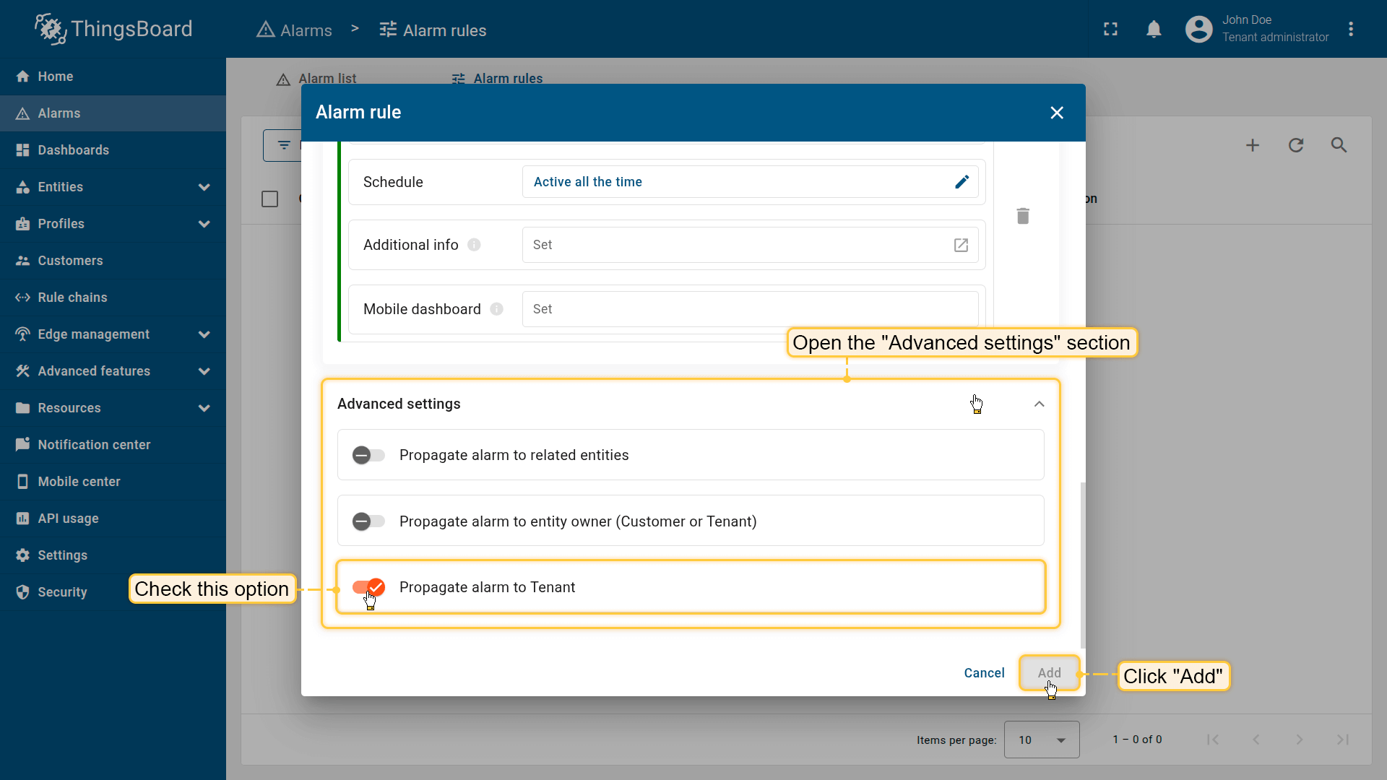The width and height of the screenshot is (1387, 780).
Task: Toggle Propagate alarm to related entities
Action: pyautogui.click(x=368, y=455)
